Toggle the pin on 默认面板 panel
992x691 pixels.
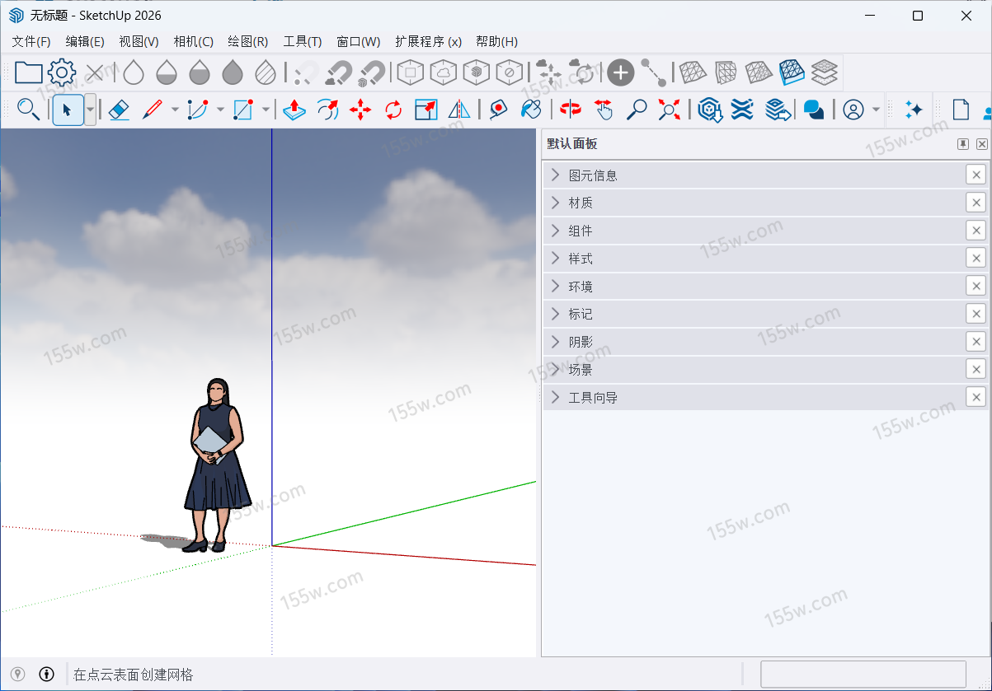point(962,144)
